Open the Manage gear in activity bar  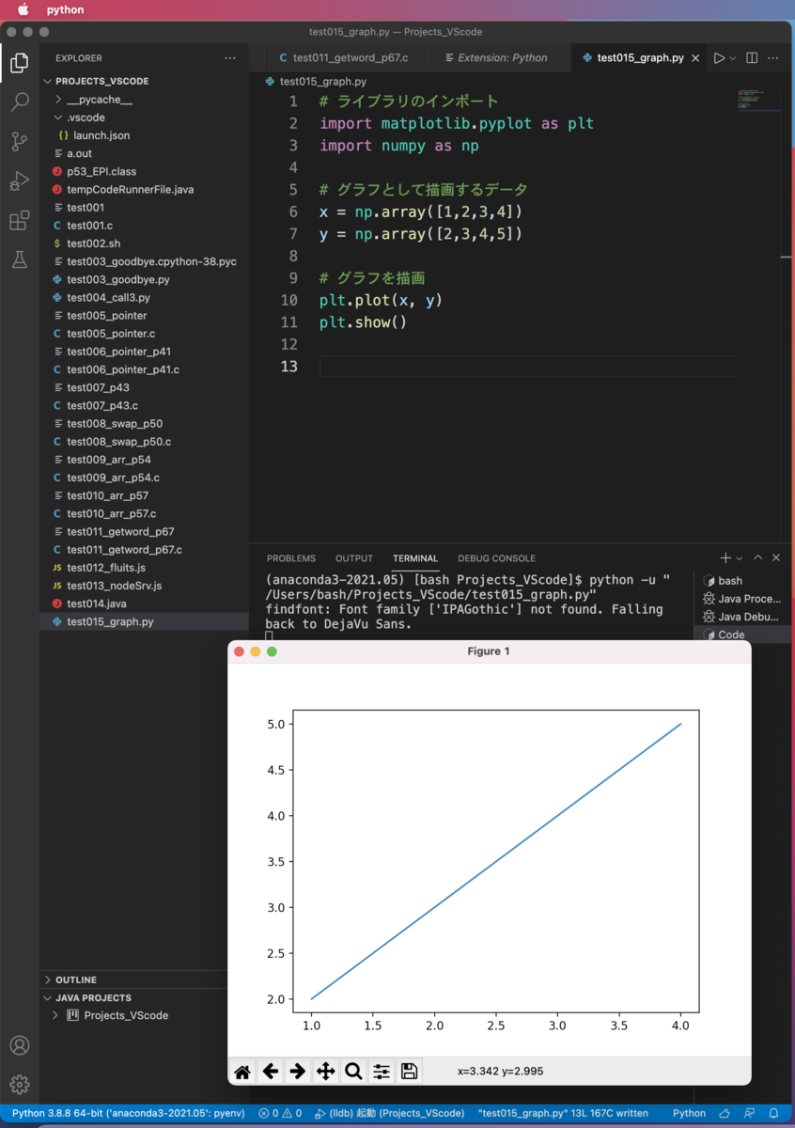pyautogui.click(x=19, y=1085)
